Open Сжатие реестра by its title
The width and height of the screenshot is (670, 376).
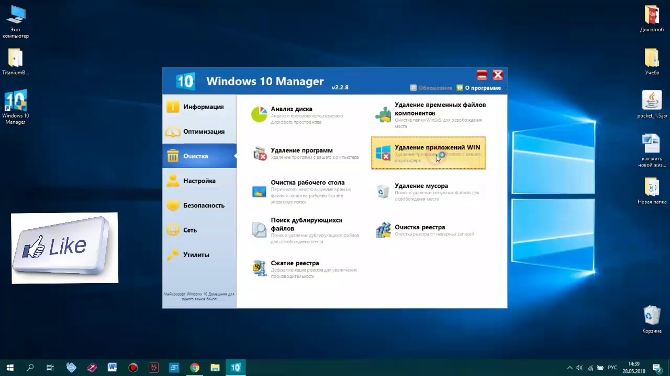coord(295,263)
